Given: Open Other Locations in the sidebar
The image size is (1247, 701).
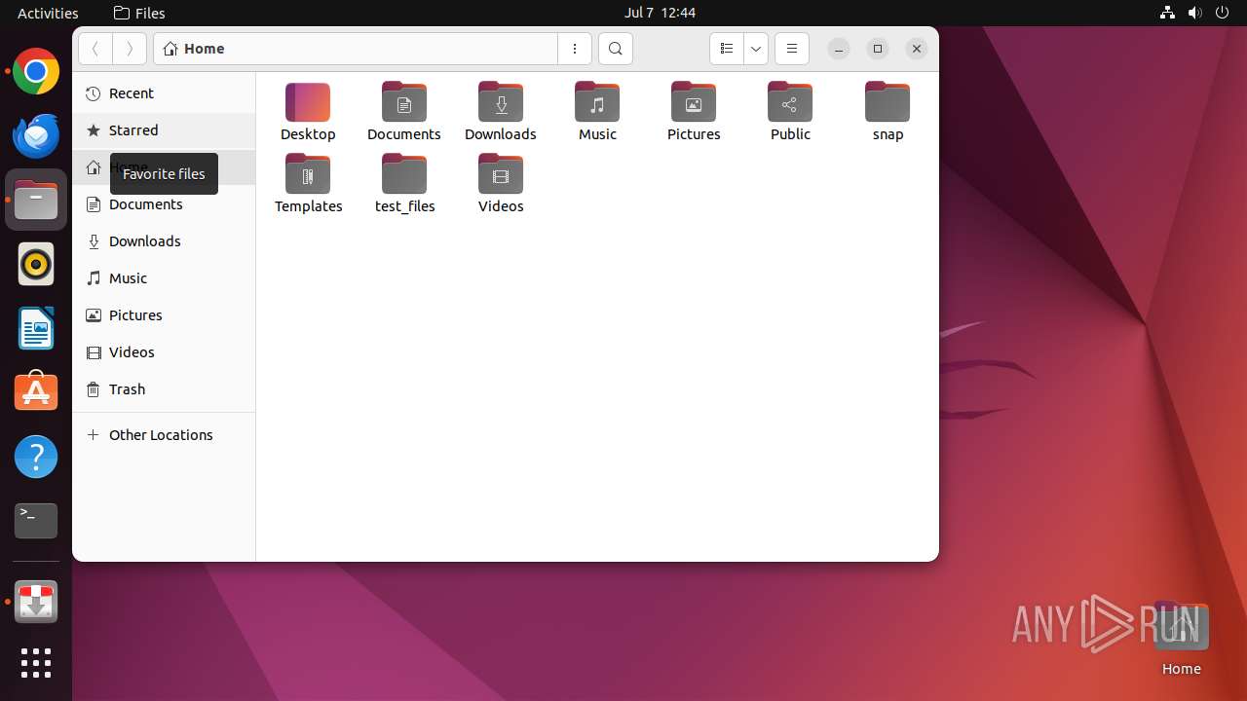Looking at the screenshot, I should point(164,435).
